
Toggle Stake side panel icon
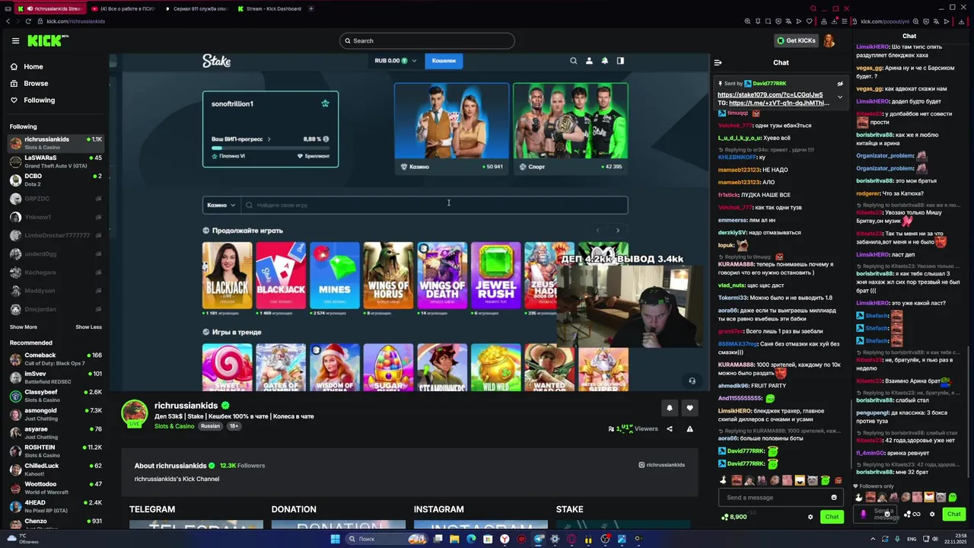[620, 61]
